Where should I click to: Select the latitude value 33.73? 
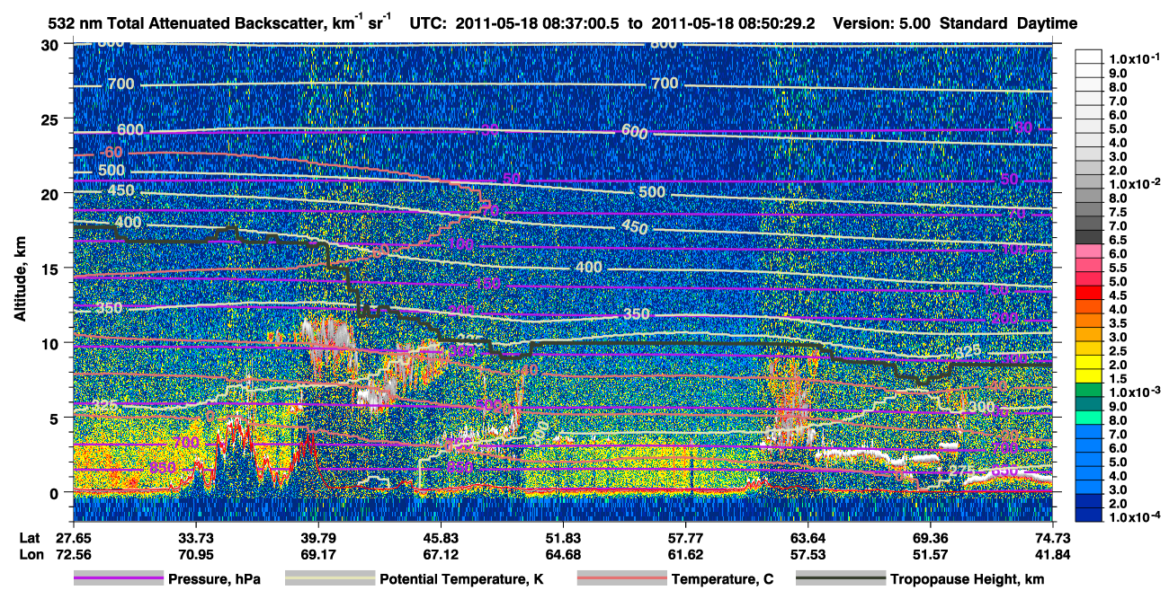(x=195, y=537)
